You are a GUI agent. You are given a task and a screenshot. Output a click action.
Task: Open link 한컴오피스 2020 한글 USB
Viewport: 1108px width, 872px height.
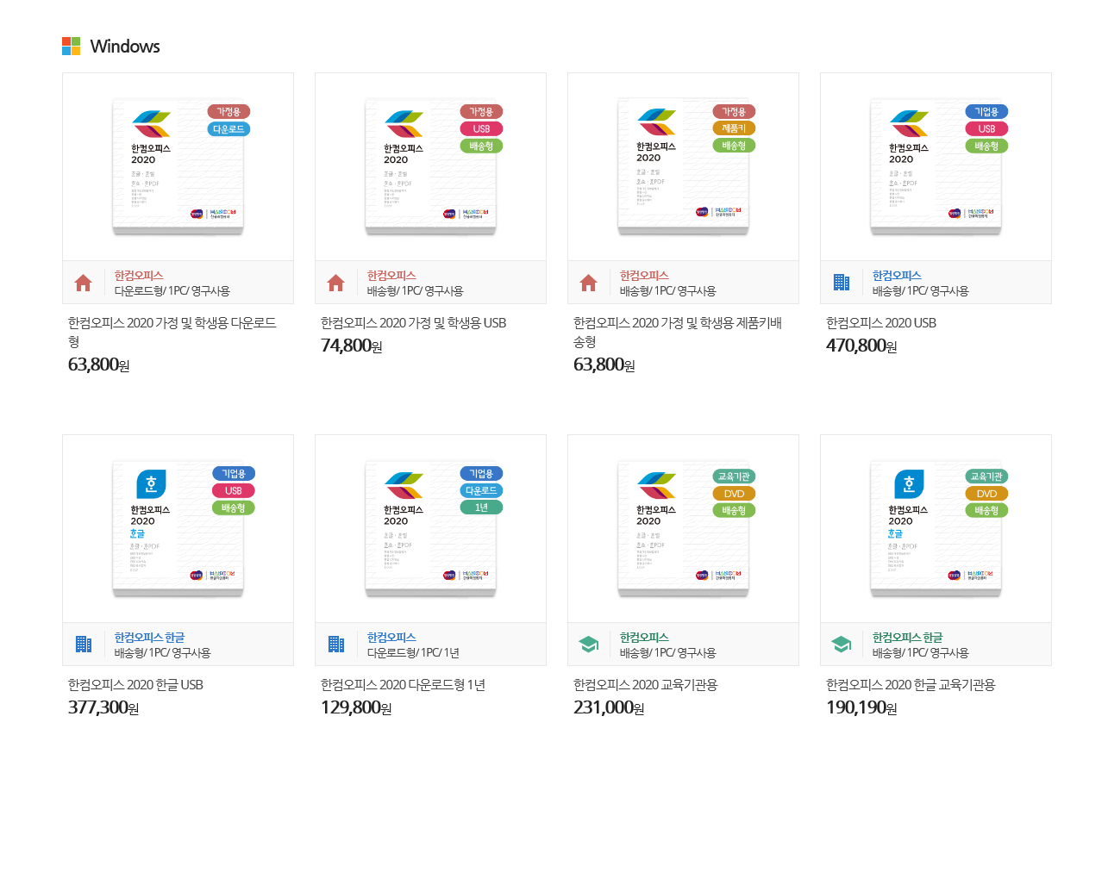coord(135,685)
